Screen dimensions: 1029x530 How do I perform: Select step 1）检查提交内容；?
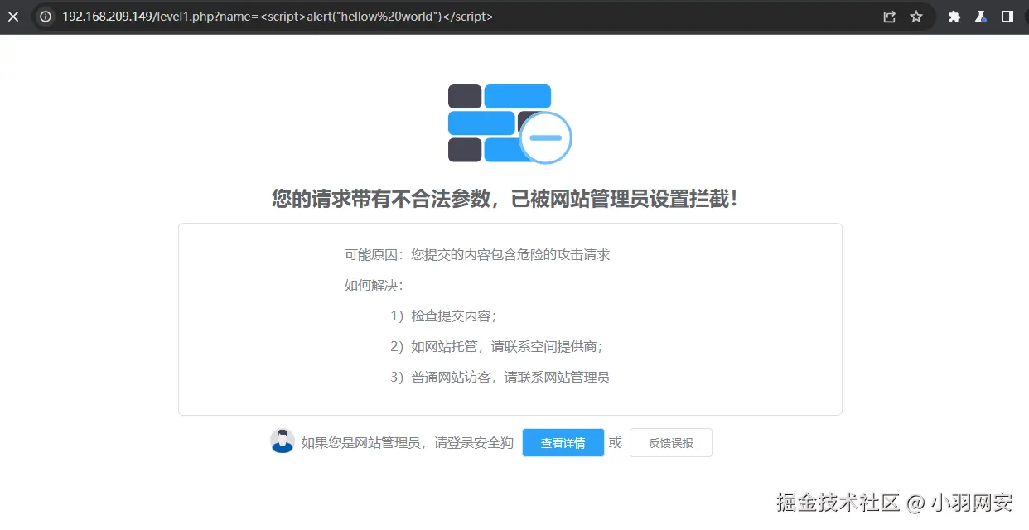[x=443, y=316]
